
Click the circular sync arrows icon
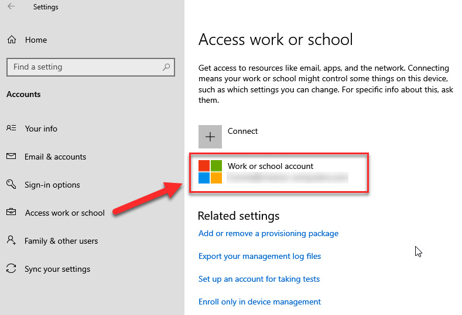[x=11, y=268]
